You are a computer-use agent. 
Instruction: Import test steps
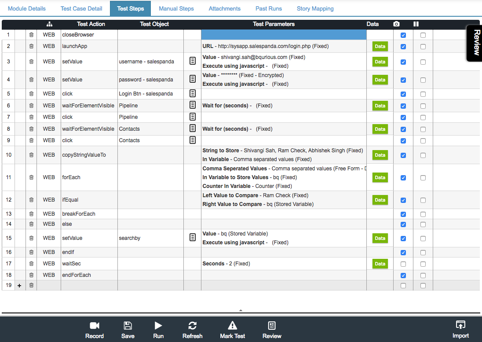click(460, 330)
